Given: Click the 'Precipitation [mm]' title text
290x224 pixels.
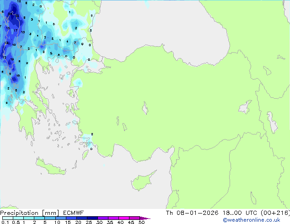Looking at the screenshot, I should [30, 213].
